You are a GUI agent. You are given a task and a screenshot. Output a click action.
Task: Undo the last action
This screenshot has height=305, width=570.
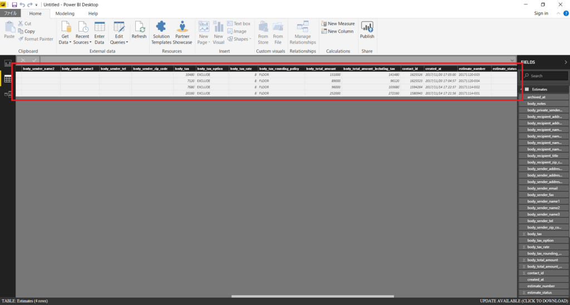[22, 4]
